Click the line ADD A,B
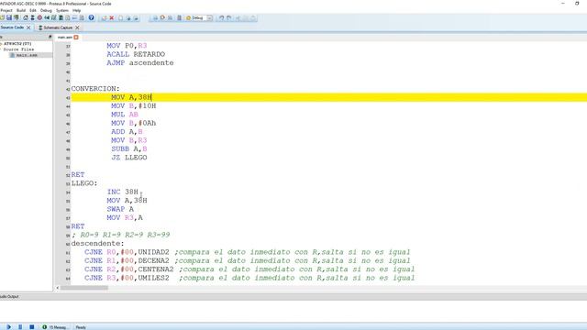 coord(127,132)
